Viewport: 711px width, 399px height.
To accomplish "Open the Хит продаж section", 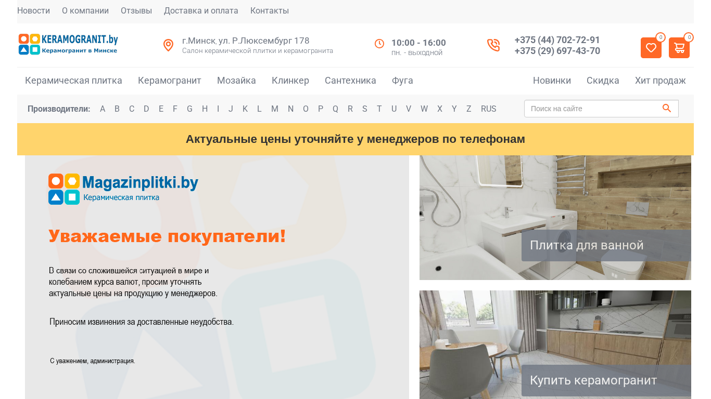I will click(x=660, y=81).
